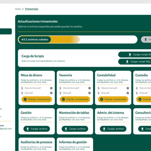Viewport: 151px width, 151px height.
Task: Click upload icon in Gestión Cargar archivo
Action: click(x=28, y=129)
